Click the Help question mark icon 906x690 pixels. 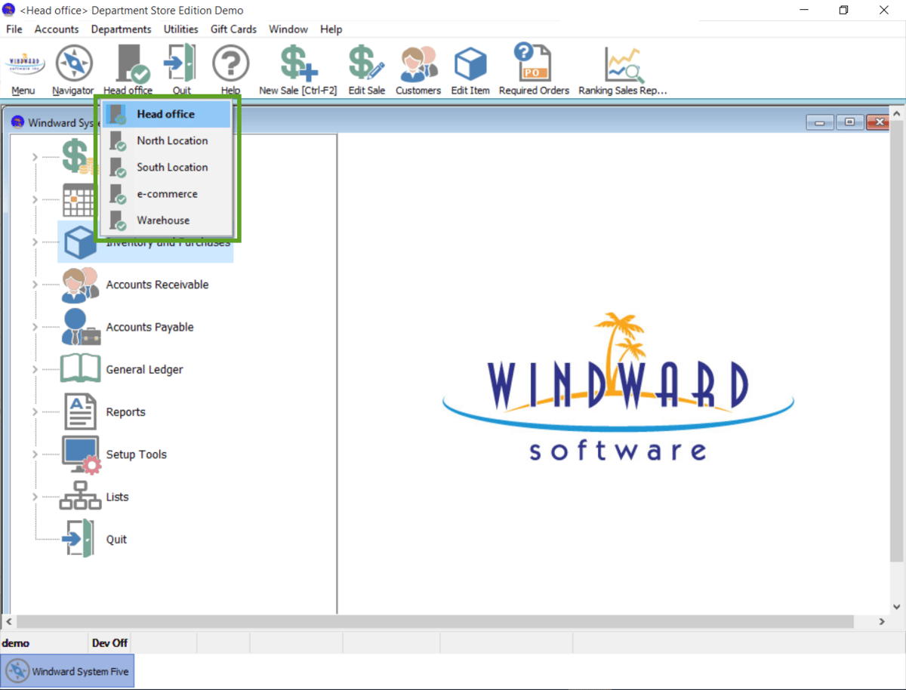tap(230, 65)
